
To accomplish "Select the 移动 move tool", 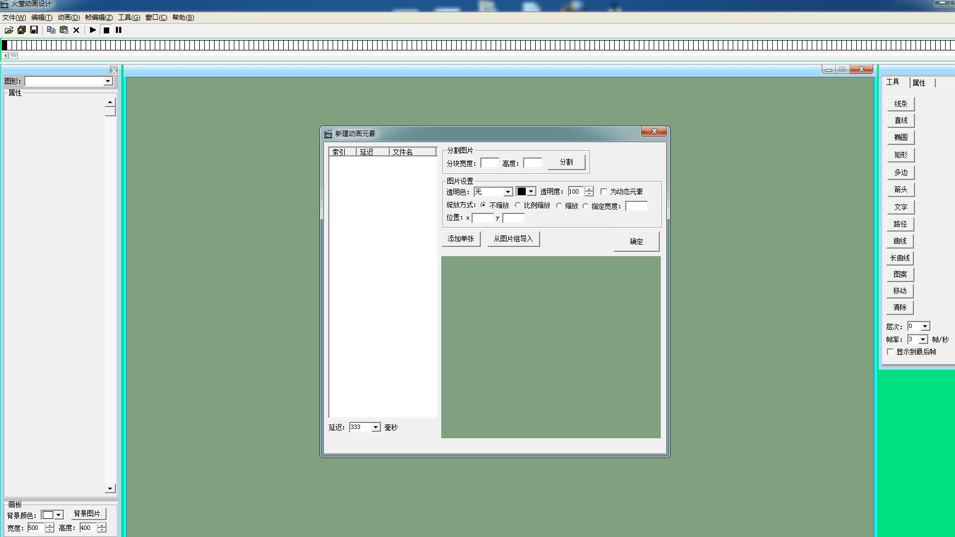I will tap(900, 291).
